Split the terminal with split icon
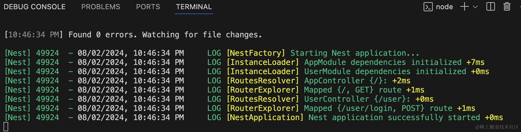 [491, 7]
